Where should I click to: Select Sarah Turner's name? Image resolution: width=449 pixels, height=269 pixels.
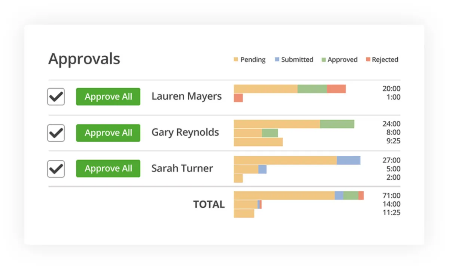pyautogui.click(x=182, y=168)
